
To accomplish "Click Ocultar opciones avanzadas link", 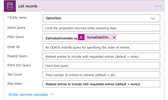I will pyautogui.click(x=28, y=94).
